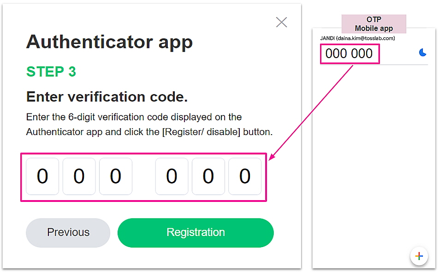Focus the first verification digit box
Image resolution: width=439 pixels, height=272 pixels.
42,177
